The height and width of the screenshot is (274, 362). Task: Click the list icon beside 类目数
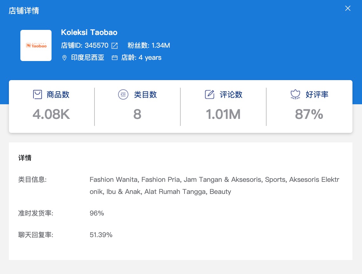123,94
